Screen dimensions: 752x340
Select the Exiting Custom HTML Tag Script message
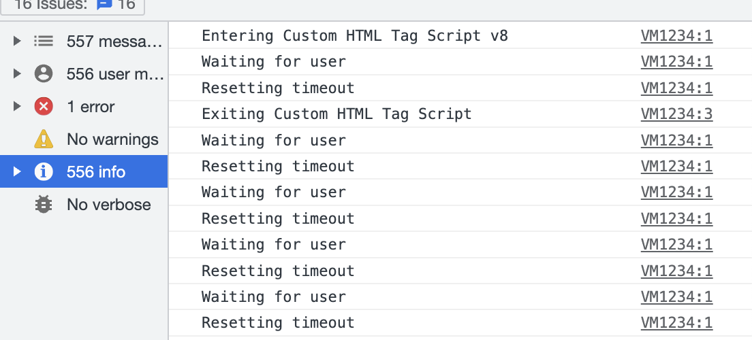point(336,114)
